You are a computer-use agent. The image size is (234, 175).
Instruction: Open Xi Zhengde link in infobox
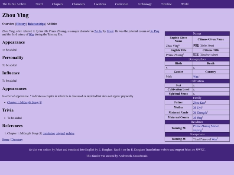[200, 113]
